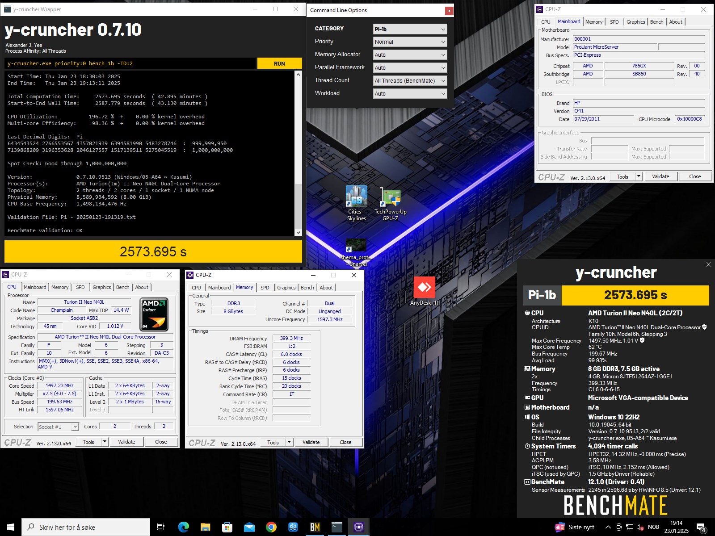The image size is (715, 536).
Task: Open the Cities - Skylines desktop shortcut
Action: pyautogui.click(x=357, y=203)
